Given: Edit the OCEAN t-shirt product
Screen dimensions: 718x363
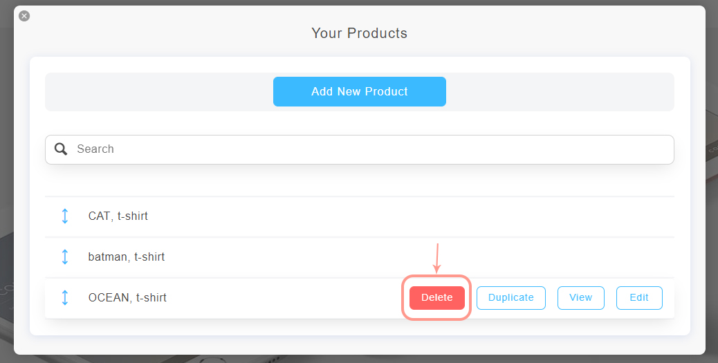Looking at the screenshot, I should (639, 297).
